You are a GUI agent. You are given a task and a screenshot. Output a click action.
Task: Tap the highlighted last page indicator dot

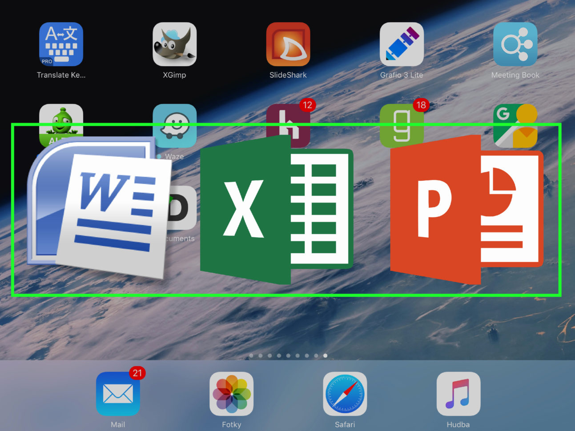coord(325,355)
